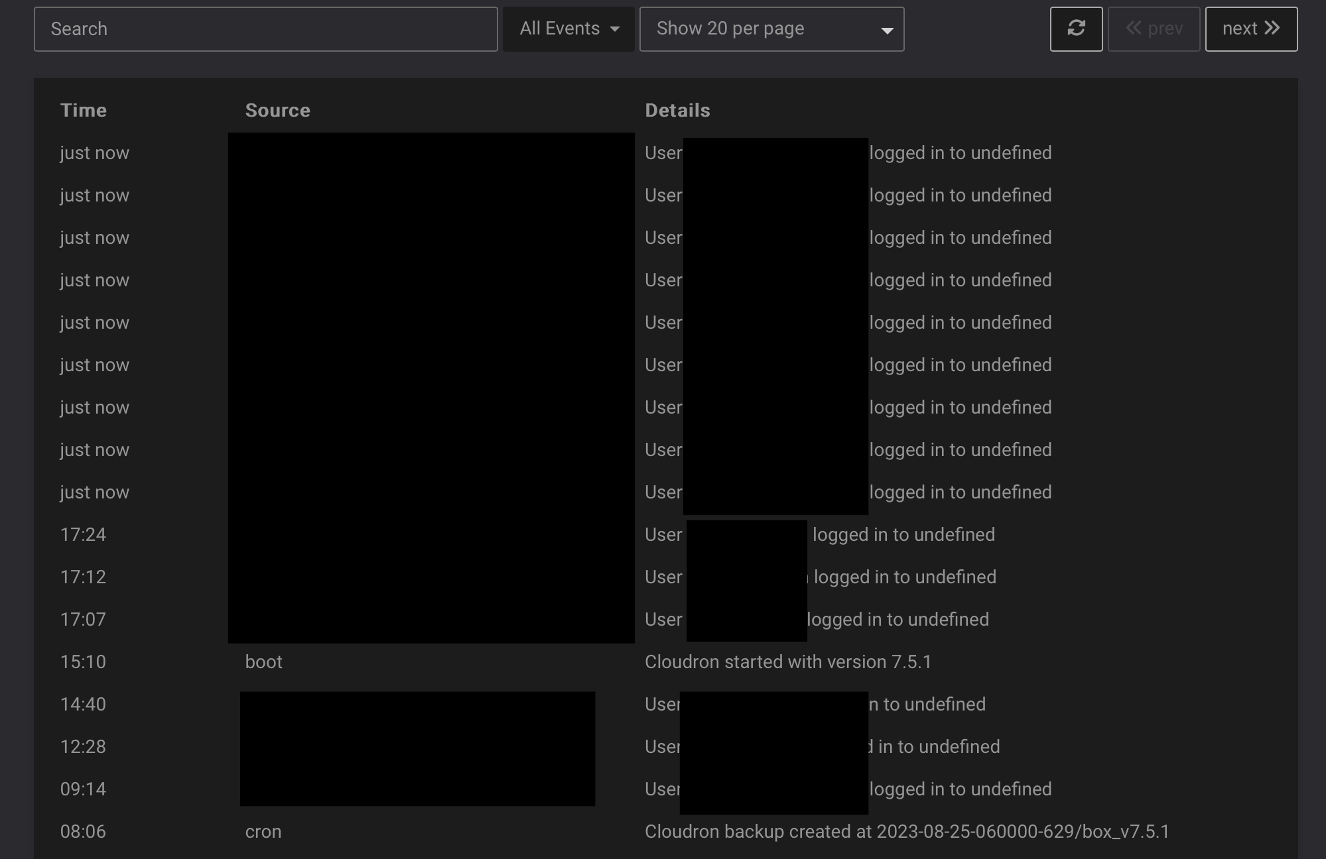Click the 08:06 time cell
This screenshot has width=1326, height=859.
[83, 831]
